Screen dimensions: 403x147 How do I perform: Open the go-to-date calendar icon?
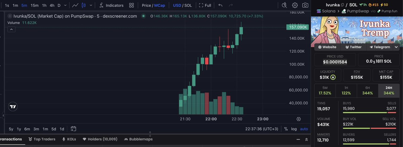point(73,129)
